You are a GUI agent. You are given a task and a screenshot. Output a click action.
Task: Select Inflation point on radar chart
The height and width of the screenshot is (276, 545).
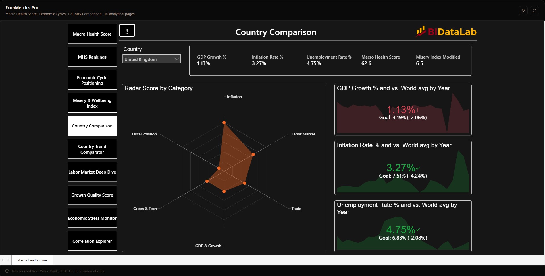pyautogui.click(x=224, y=123)
